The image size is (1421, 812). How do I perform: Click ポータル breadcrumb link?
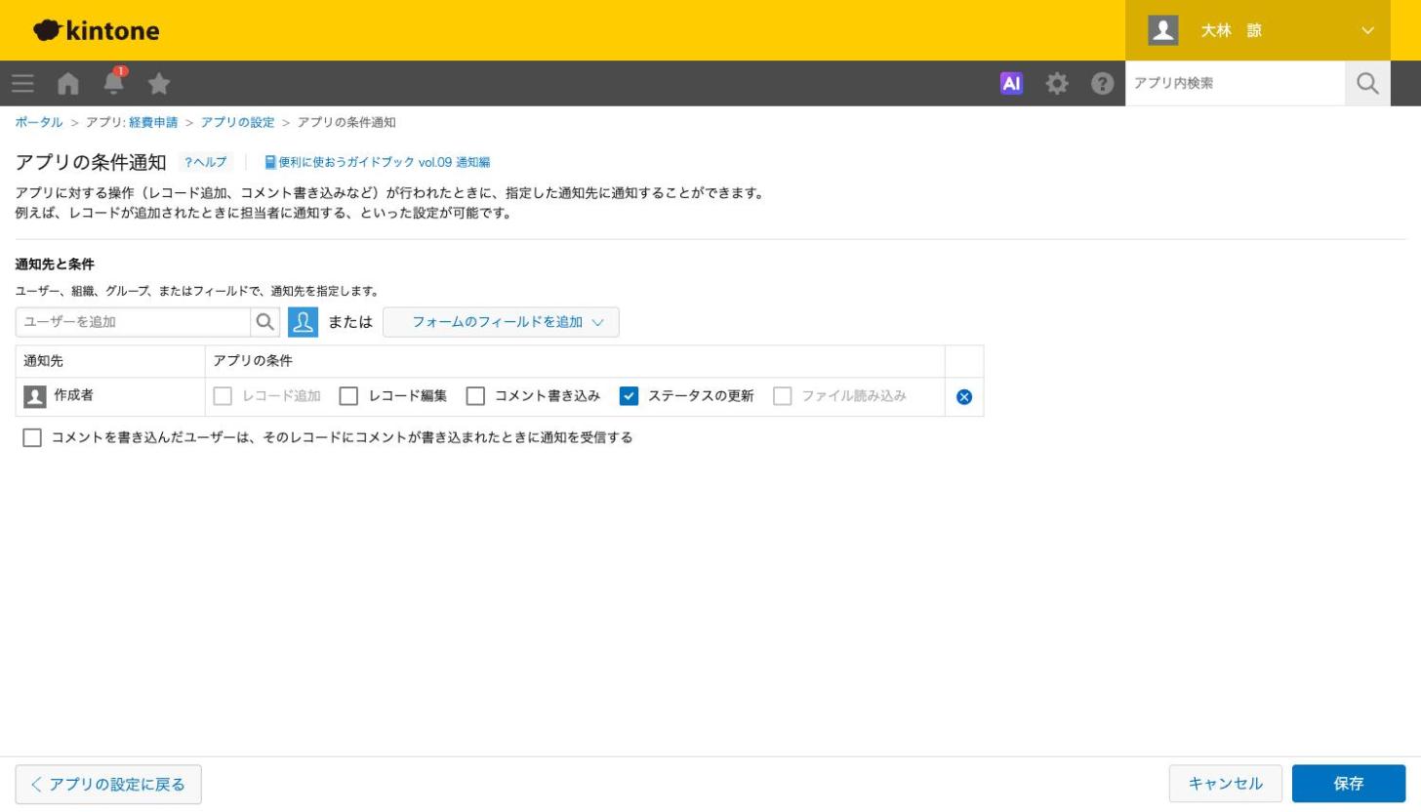(39, 122)
